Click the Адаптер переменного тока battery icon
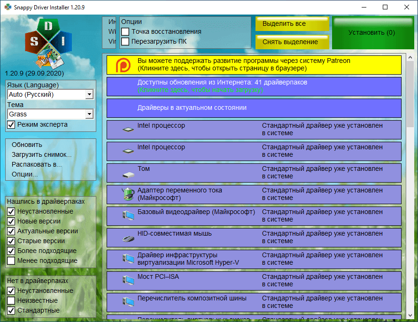 click(128, 194)
